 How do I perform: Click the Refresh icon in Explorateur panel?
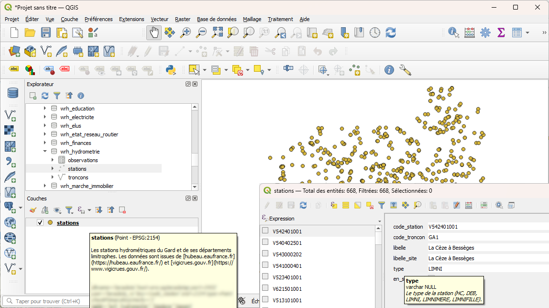tap(45, 96)
